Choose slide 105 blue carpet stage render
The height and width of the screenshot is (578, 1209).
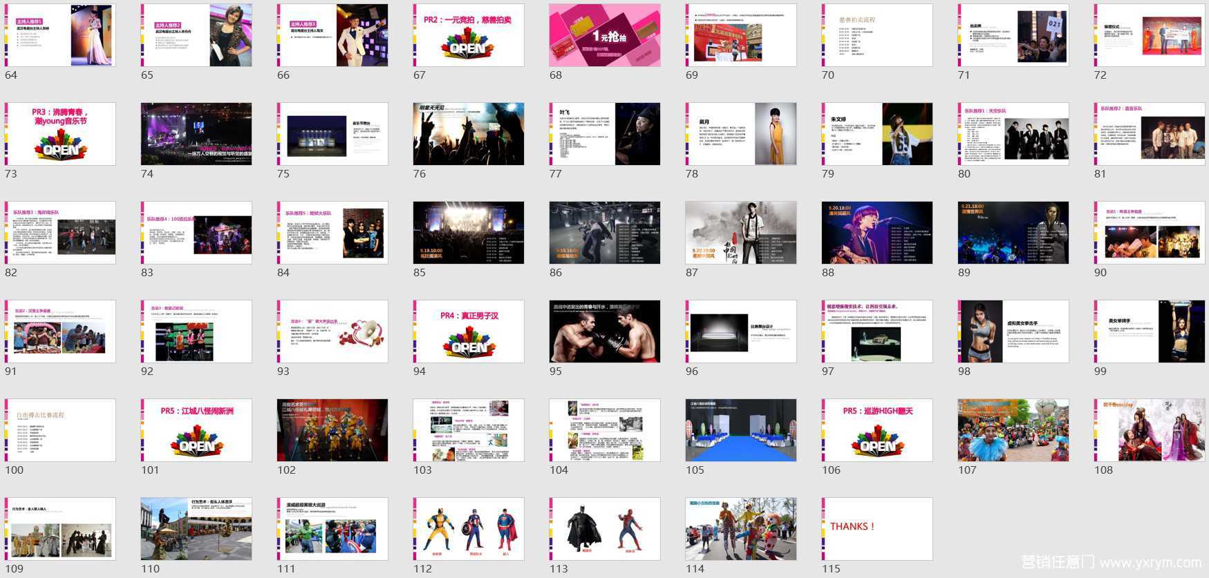(x=741, y=430)
